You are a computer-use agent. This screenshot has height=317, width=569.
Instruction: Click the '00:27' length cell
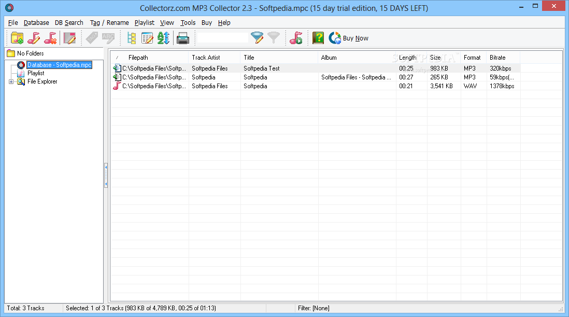(x=406, y=77)
